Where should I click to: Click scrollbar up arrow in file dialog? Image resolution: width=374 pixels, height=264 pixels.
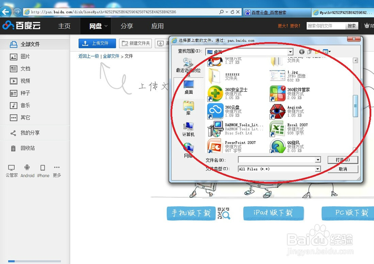click(x=355, y=60)
